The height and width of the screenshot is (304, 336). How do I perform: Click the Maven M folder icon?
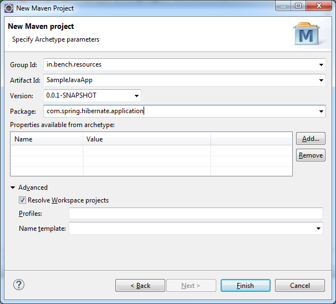point(307,34)
